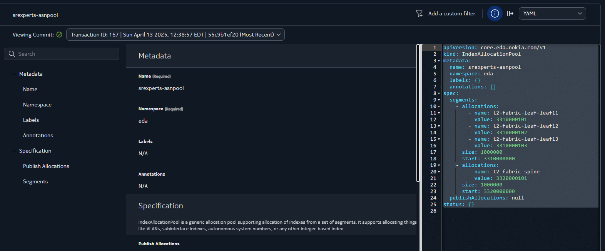Select Segments in the navigation tree
605x251 pixels.
(x=35, y=181)
